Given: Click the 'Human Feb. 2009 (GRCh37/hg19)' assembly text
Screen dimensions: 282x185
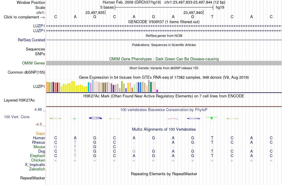Looking at the screenshot, I should point(132,2).
